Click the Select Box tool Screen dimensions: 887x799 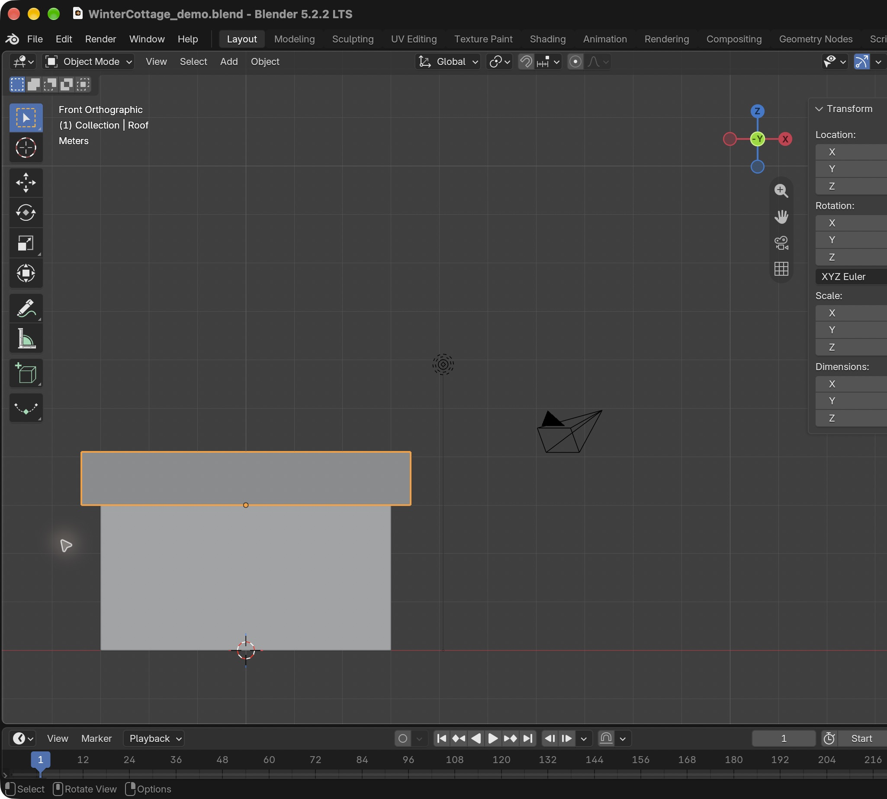[26, 118]
